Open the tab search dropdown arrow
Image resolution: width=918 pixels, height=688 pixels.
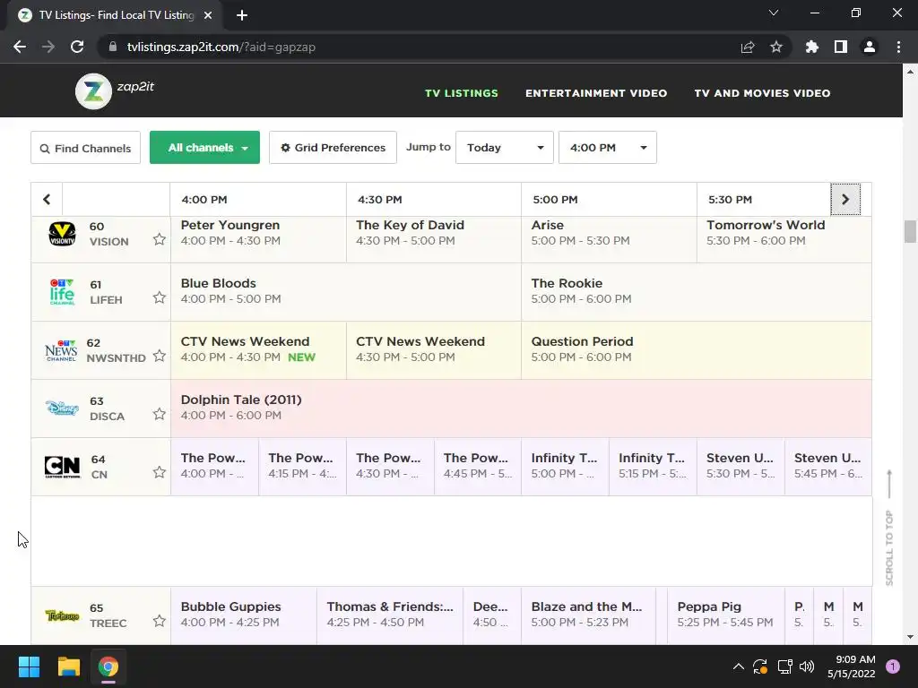774,13
